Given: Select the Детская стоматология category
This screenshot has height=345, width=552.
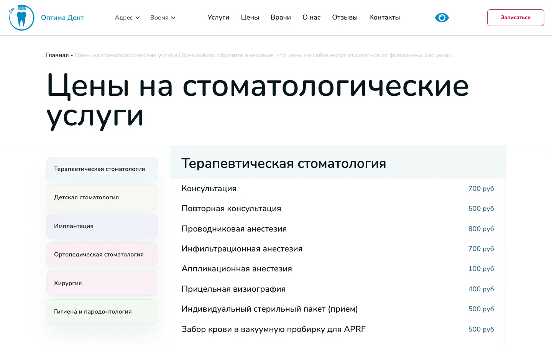Looking at the screenshot, I should (102, 197).
